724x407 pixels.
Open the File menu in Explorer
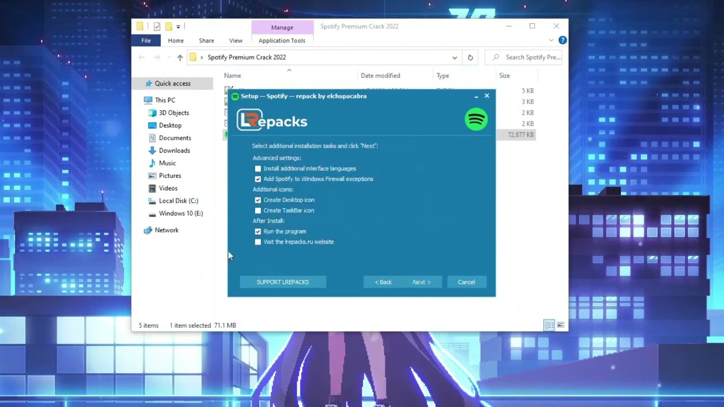pyautogui.click(x=146, y=41)
